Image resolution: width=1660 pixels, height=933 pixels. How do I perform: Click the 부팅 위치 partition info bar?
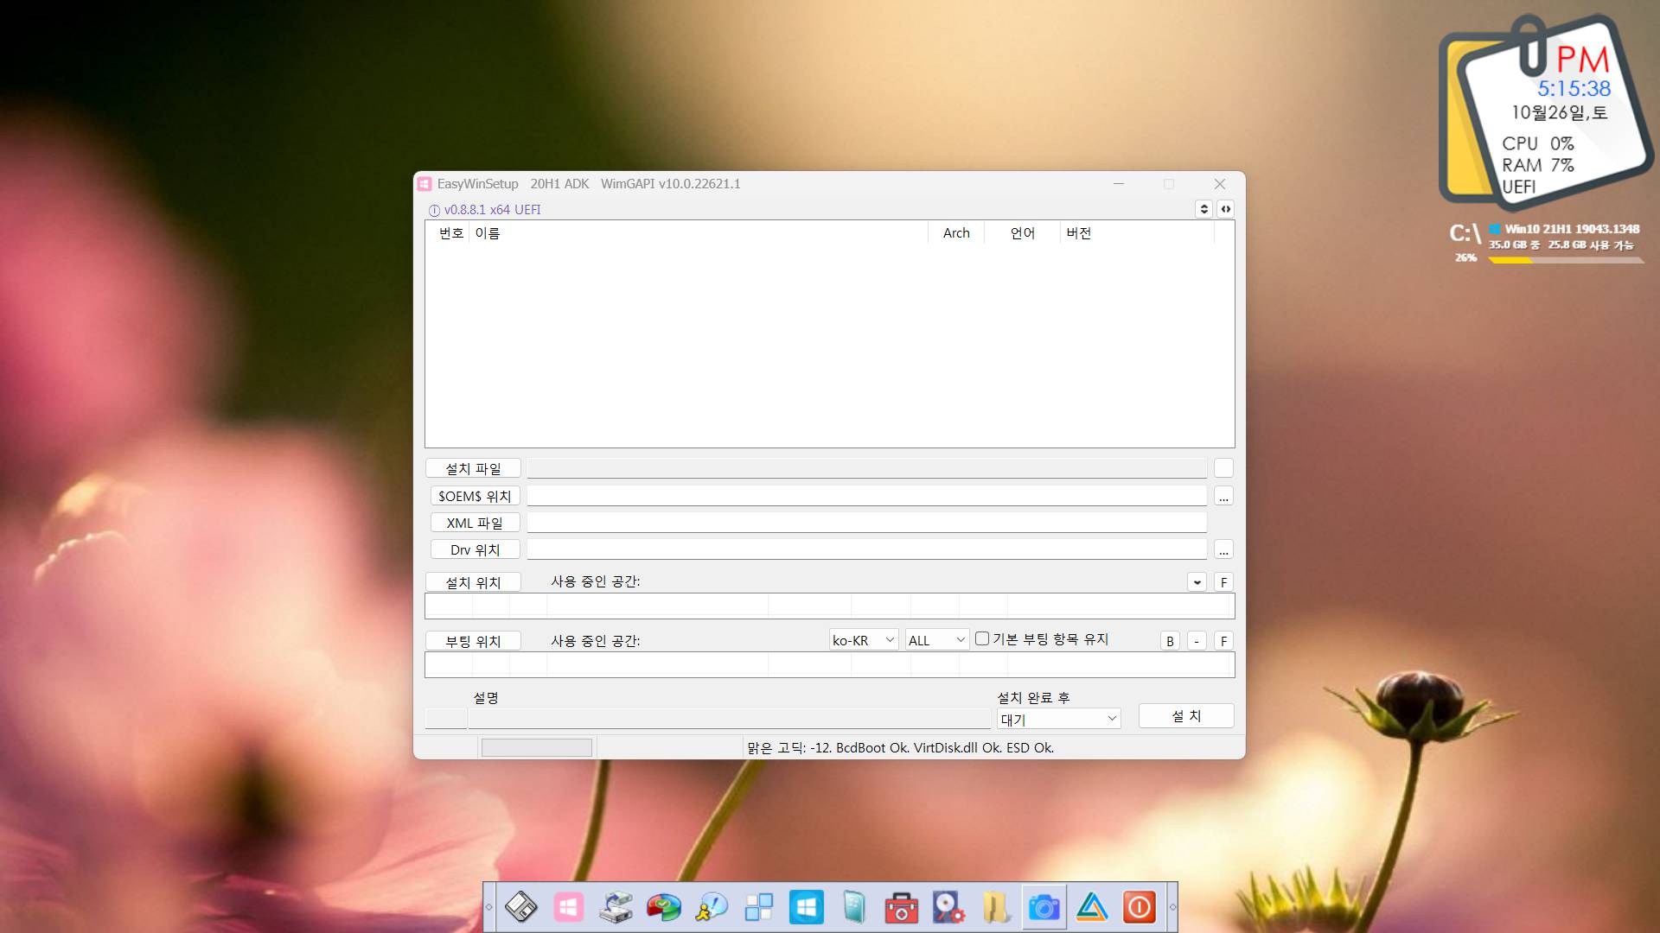point(829,664)
